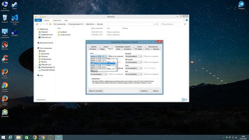Click Explorer's Up one level arrow
Screen dimensions: 249x140
coord(47,24)
